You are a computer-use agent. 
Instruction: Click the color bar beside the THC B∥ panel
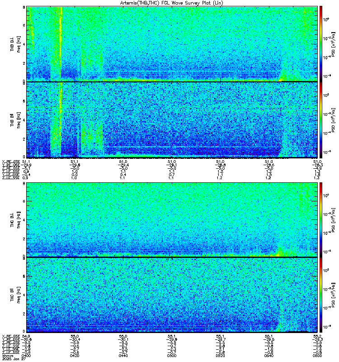[321, 295]
